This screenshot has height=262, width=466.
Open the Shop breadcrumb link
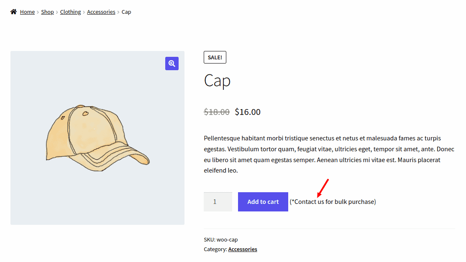pyautogui.click(x=47, y=12)
